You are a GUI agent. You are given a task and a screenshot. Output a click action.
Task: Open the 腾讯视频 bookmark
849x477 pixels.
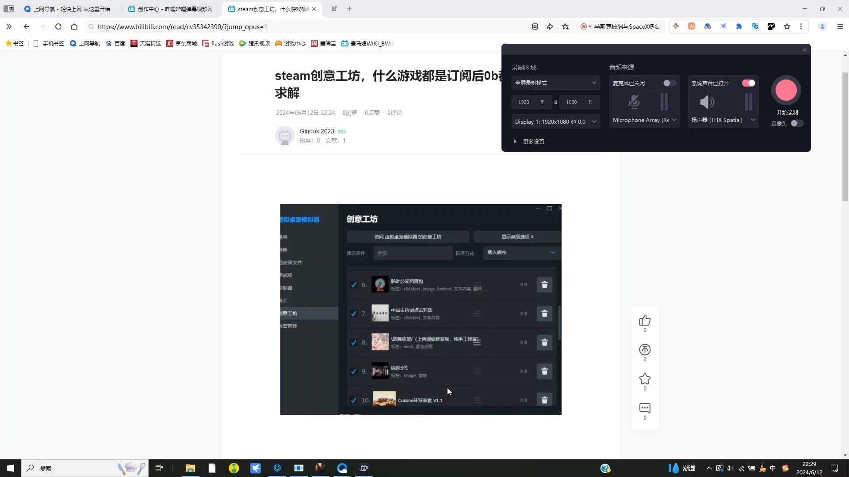pyautogui.click(x=254, y=43)
